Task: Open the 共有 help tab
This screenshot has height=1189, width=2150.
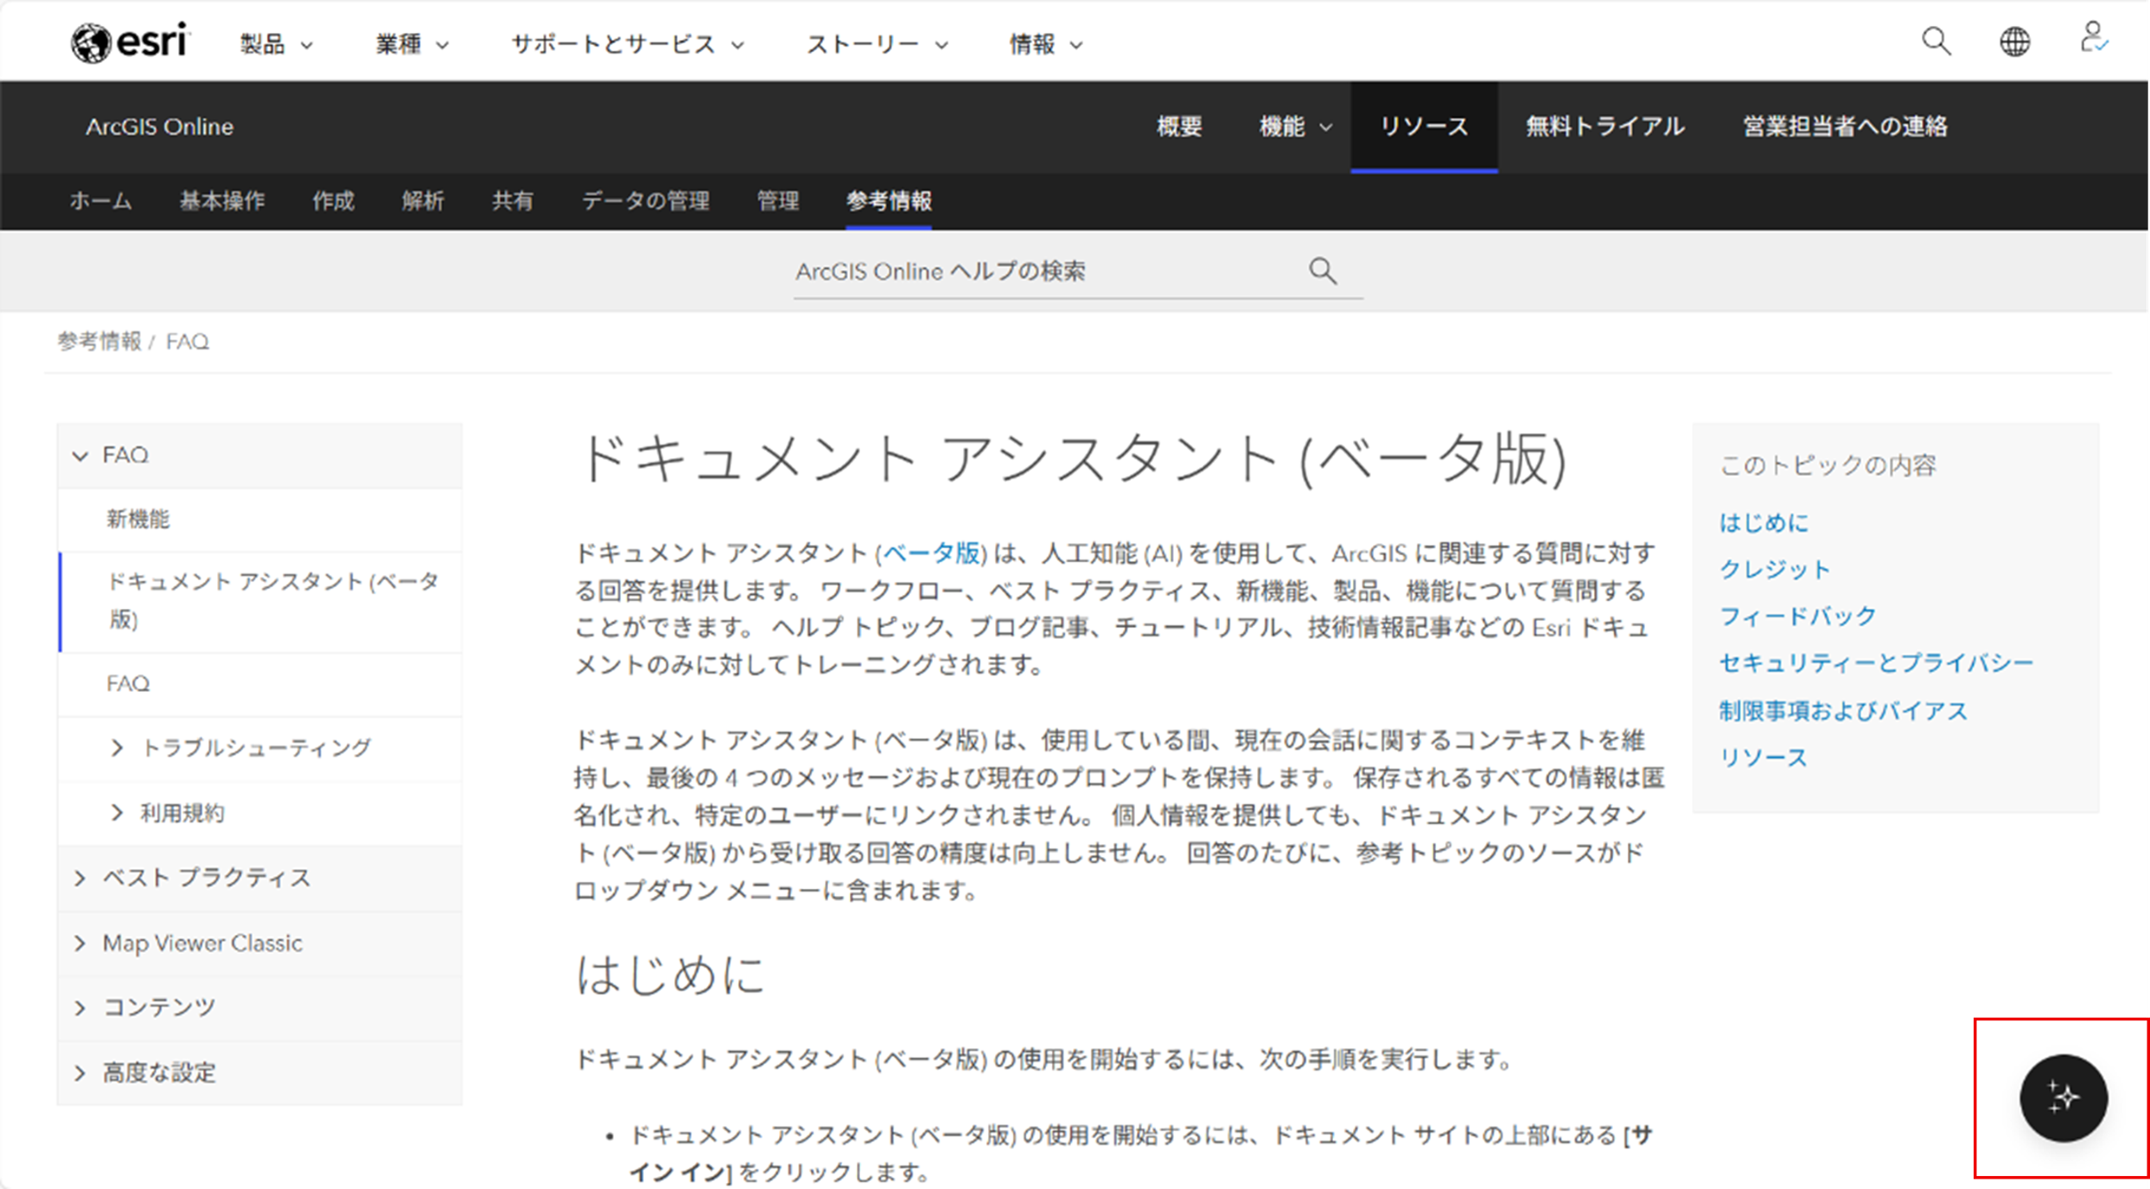Action: click(513, 201)
